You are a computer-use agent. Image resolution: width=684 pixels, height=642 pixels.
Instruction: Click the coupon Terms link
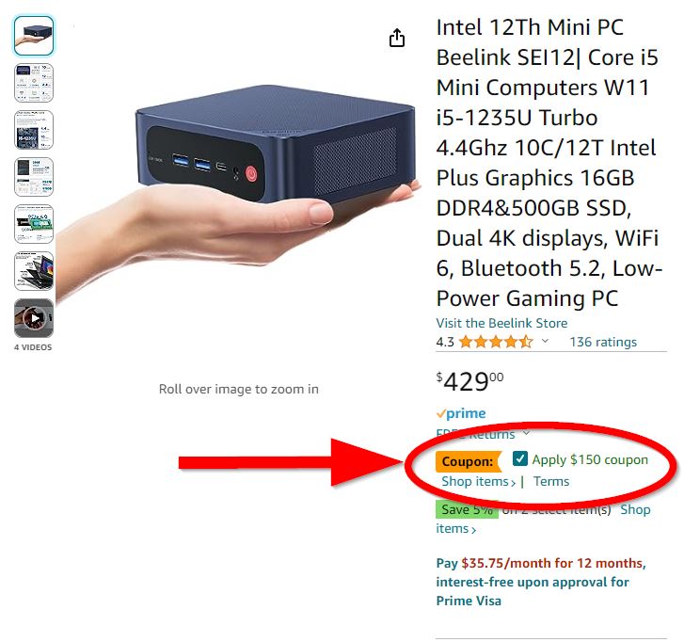551,481
